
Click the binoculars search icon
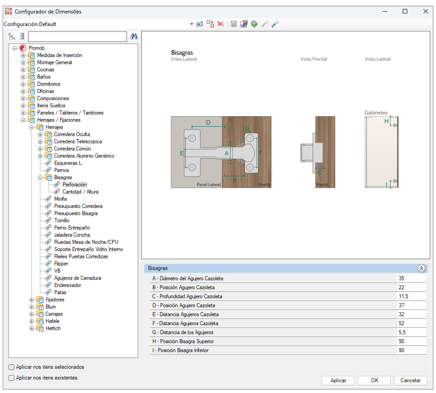coord(134,36)
